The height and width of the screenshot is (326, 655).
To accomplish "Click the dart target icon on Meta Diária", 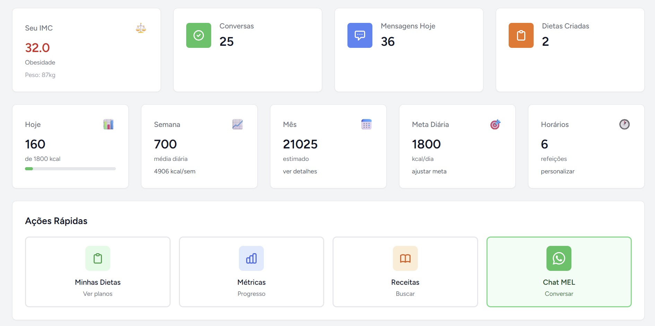I will click(495, 125).
